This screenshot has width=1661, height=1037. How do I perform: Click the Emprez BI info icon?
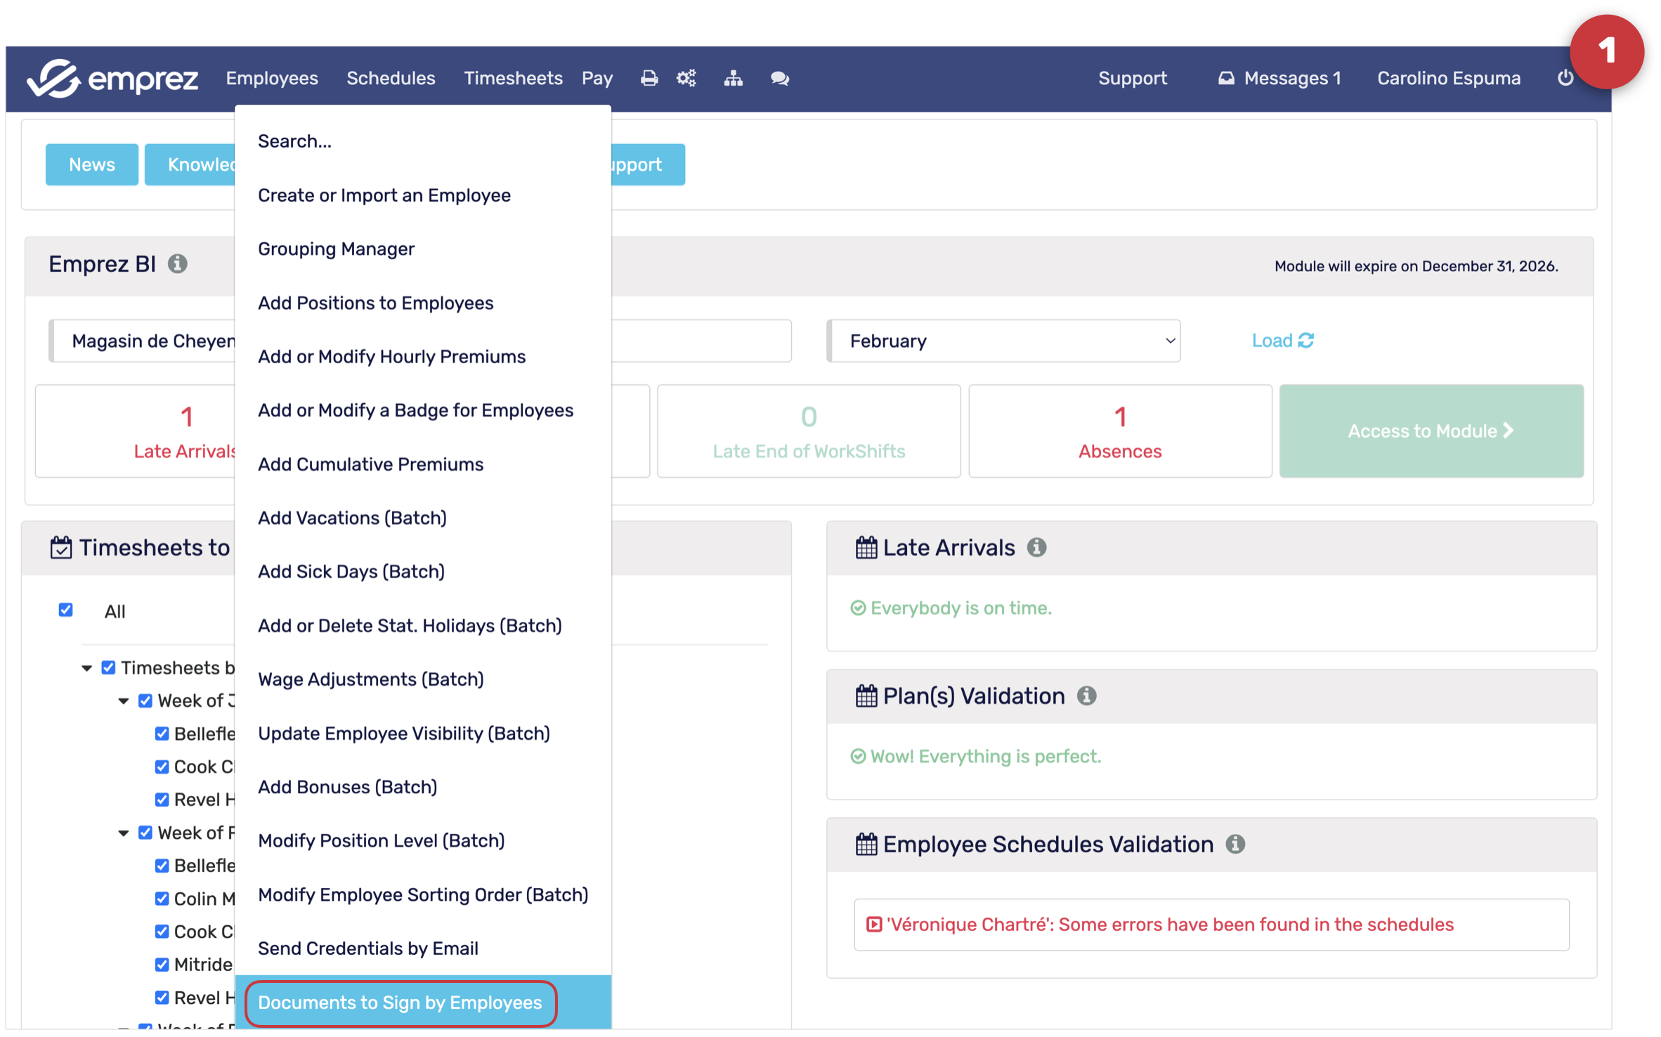tap(178, 264)
